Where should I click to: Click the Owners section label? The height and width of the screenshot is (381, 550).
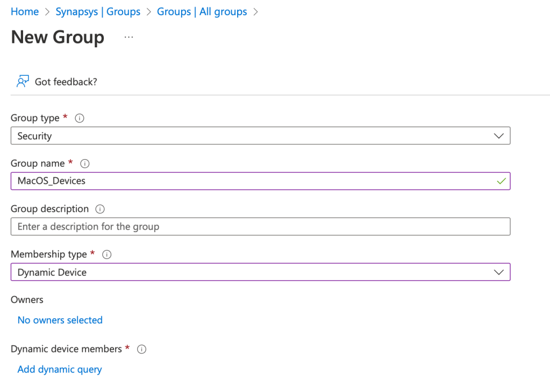27,300
